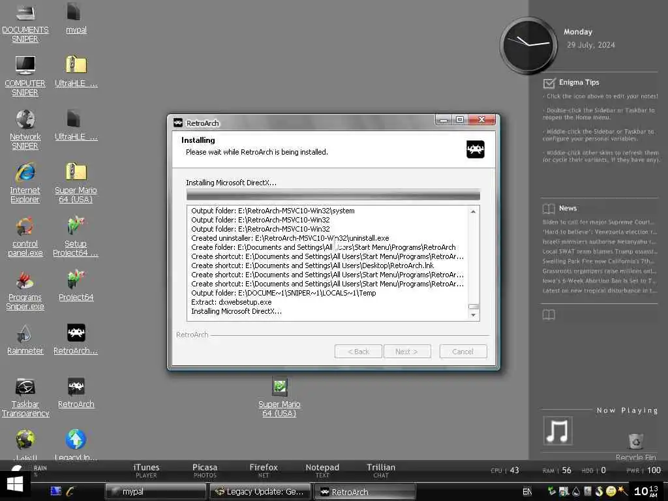Open Rainmeter desktop icon
Screen dimensions: 668x501
[25, 339]
